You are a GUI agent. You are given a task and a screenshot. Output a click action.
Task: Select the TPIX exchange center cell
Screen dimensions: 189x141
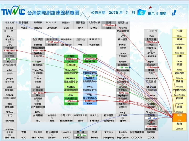click(x=90, y=92)
